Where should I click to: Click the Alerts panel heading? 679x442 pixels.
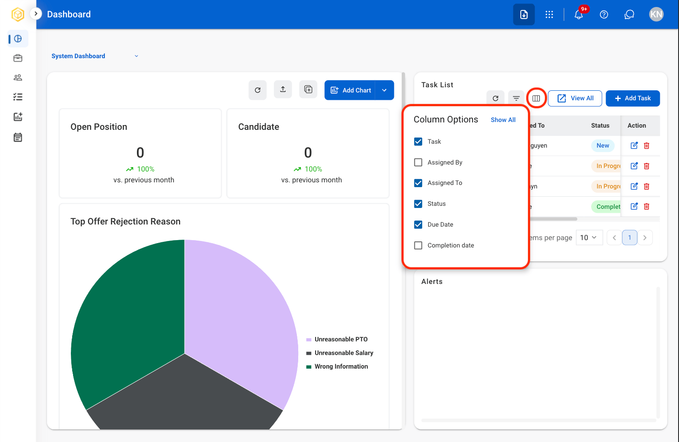(x=432, y=281)
